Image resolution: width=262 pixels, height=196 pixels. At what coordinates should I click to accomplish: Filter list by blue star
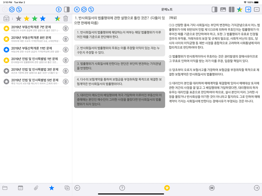tap(43, 19)
